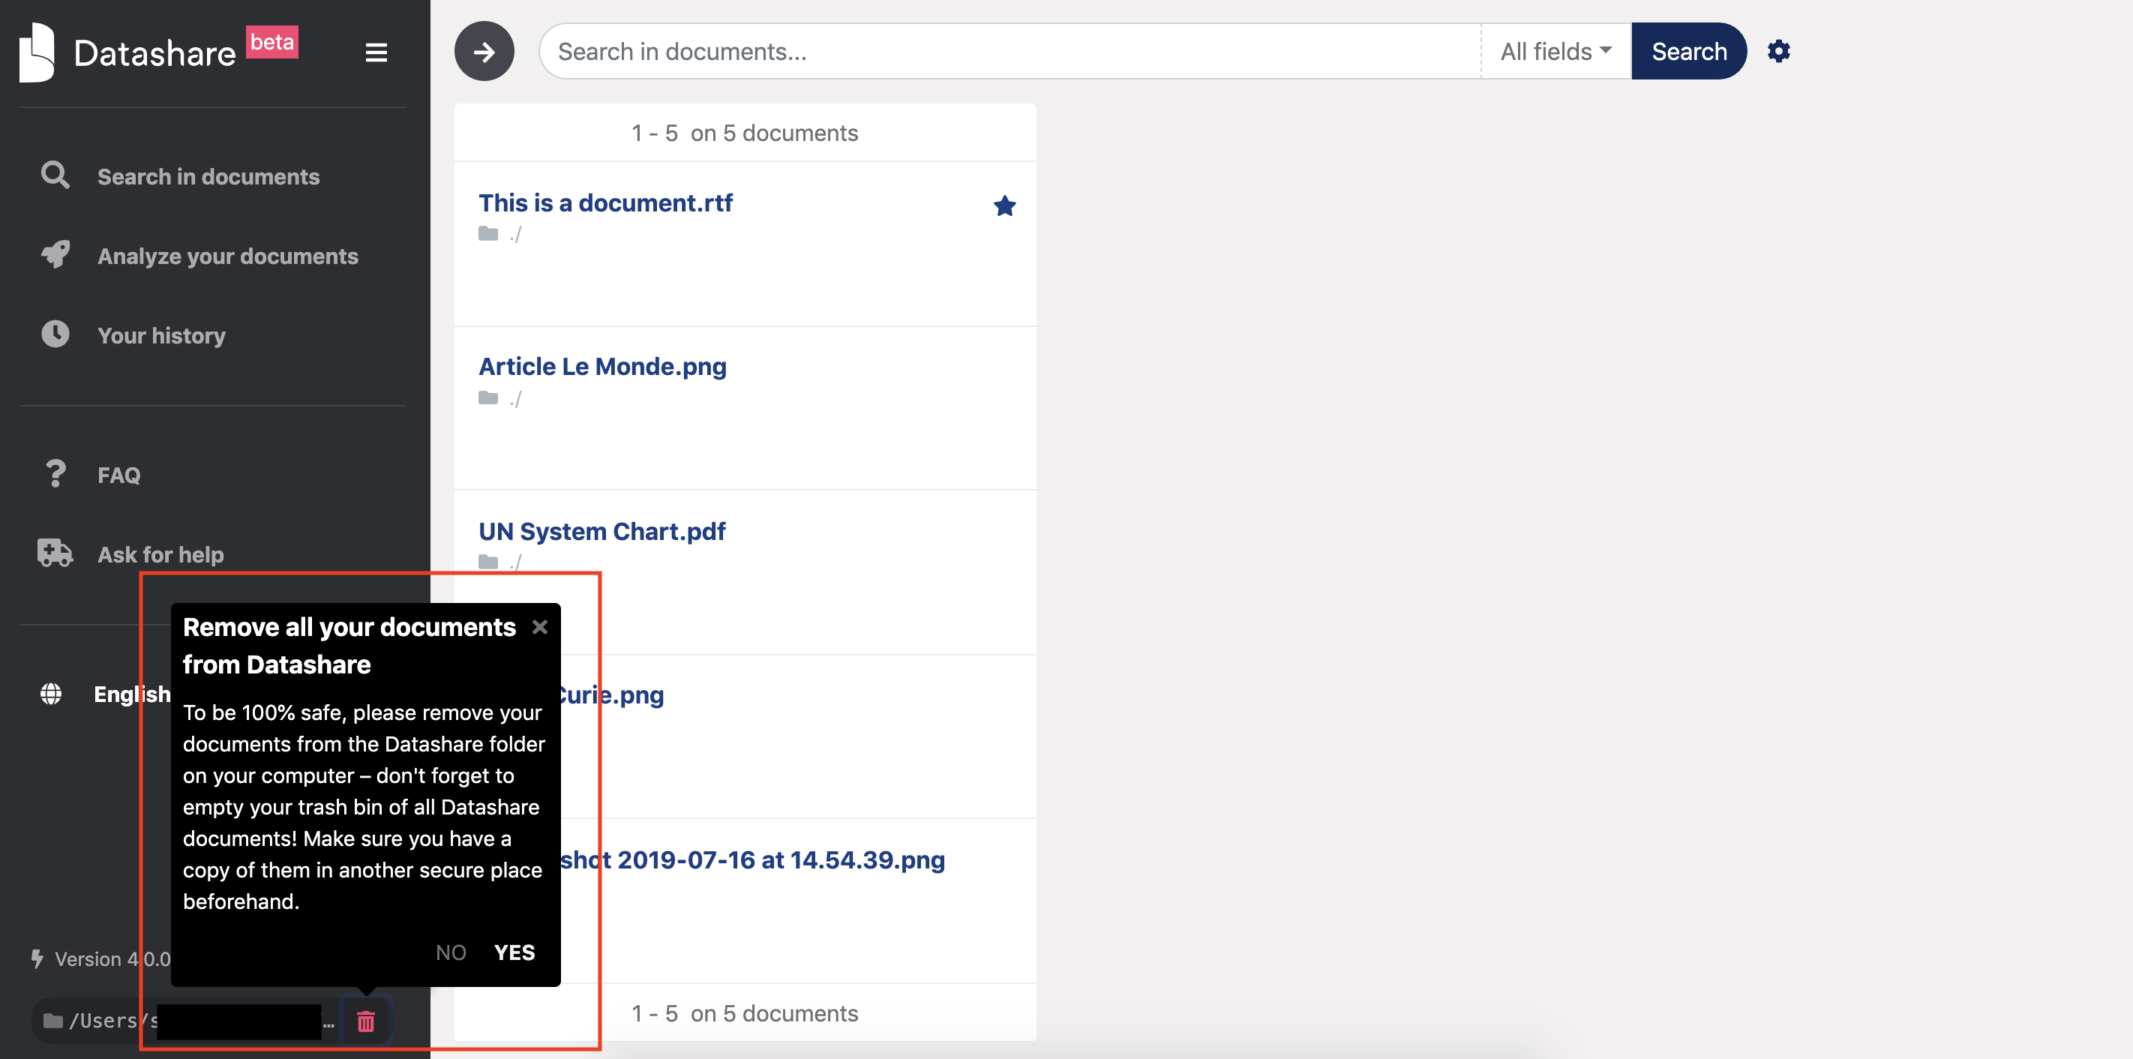Collapse the sidebar with hamburger menu icon
The image size is (2133, 1059).
tap(376, 53)
